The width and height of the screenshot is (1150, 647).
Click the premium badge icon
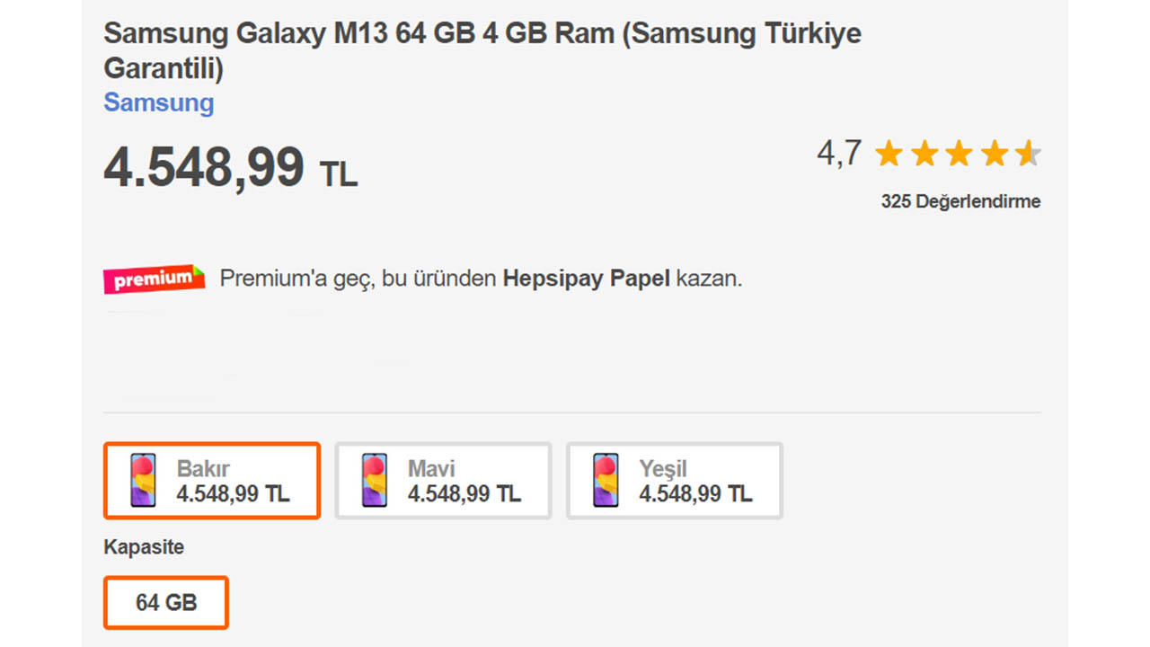click(153, 279)
